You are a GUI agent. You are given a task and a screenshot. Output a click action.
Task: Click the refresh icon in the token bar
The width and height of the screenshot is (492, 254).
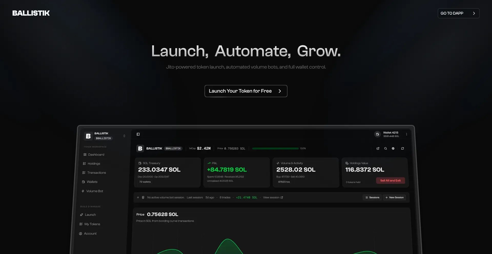pos(403,148)
